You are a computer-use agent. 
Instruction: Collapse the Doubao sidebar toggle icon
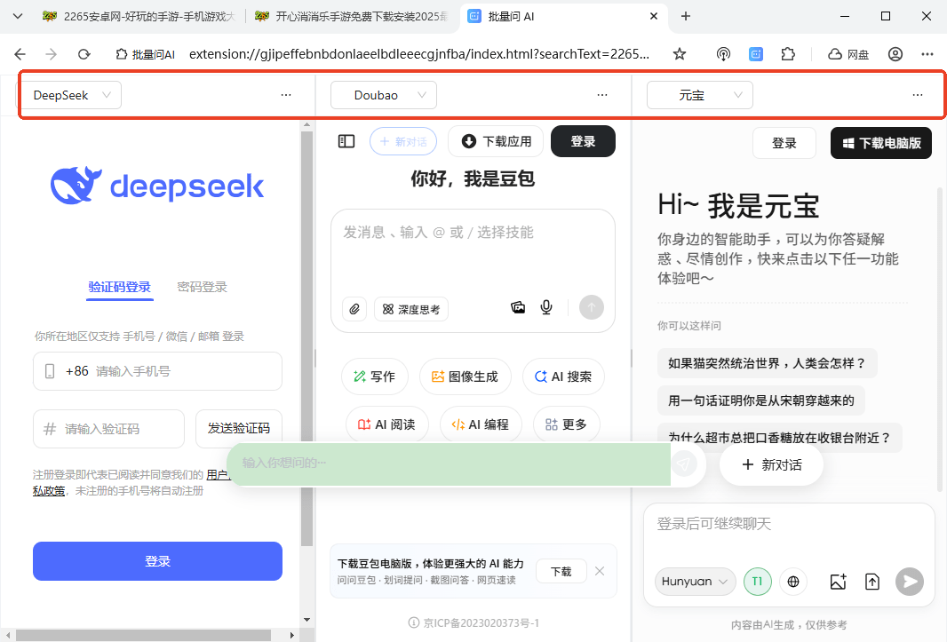pos(346,140)
